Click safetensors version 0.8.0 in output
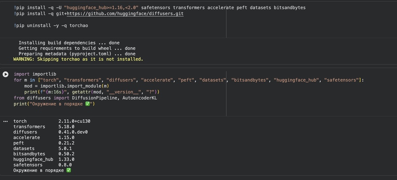 [x=65, y=165]
